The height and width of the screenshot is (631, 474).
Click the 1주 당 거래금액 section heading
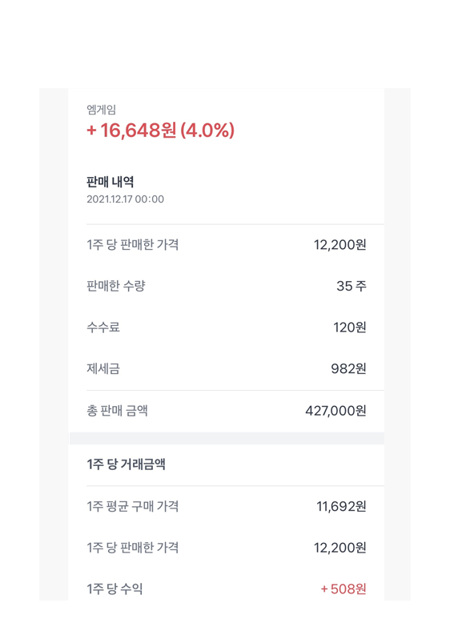click(126, 464)
